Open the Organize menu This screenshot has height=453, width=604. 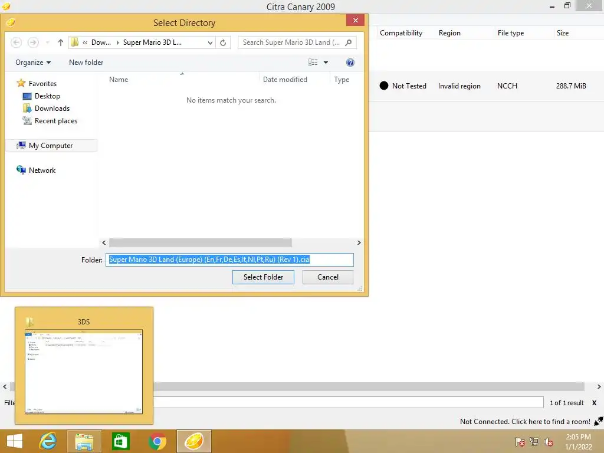[33, 63]
